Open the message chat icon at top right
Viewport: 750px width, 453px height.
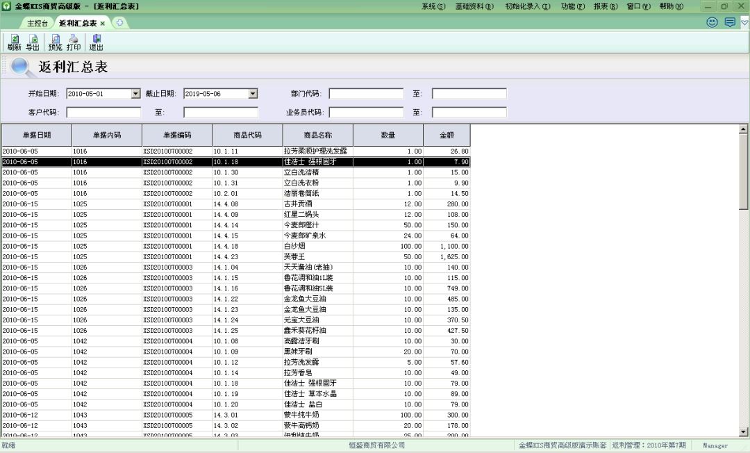[730, 22]
